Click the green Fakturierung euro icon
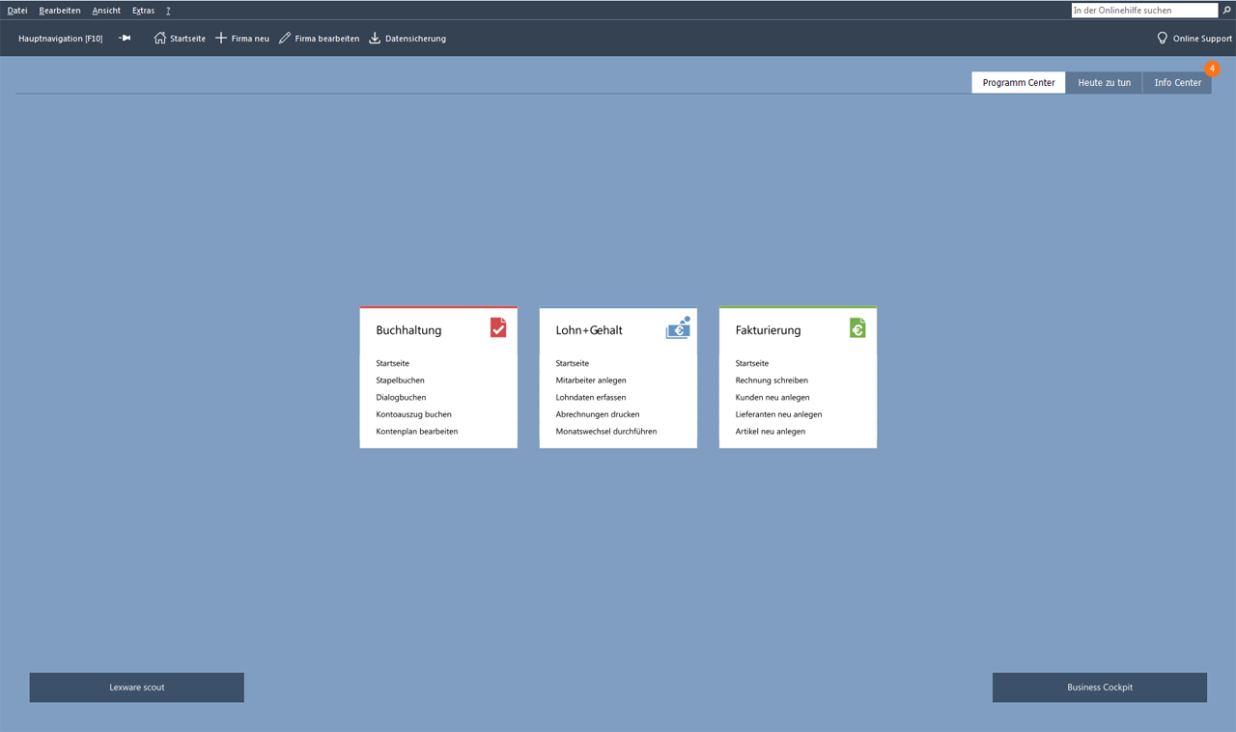This screenshot has width=1236, height=732. click(857, 328)
